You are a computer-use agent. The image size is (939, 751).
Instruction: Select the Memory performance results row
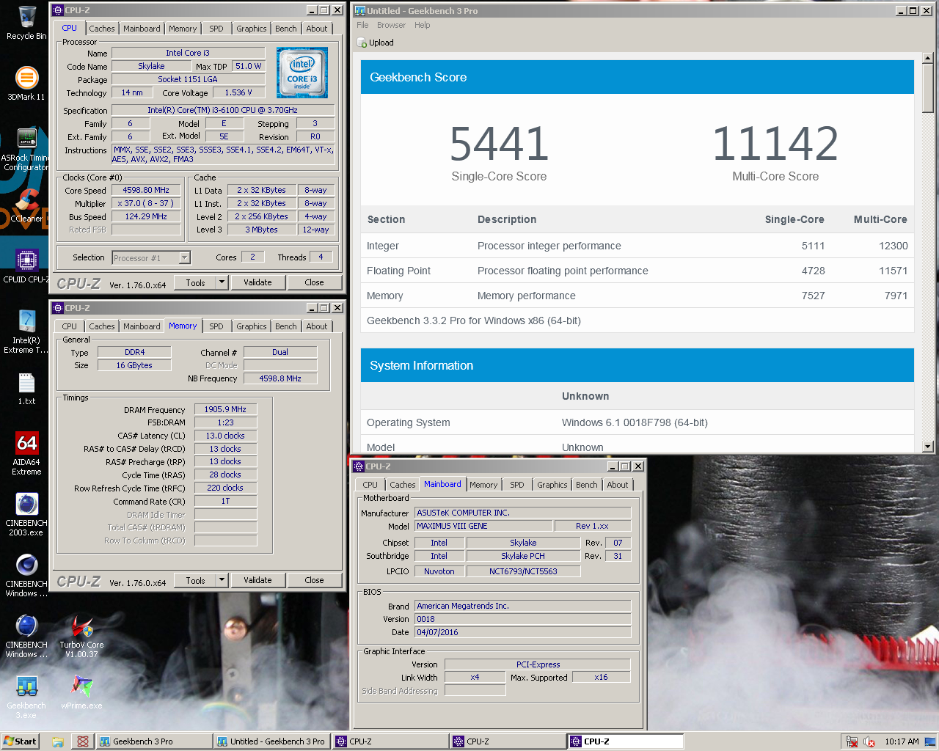(637, 296)
